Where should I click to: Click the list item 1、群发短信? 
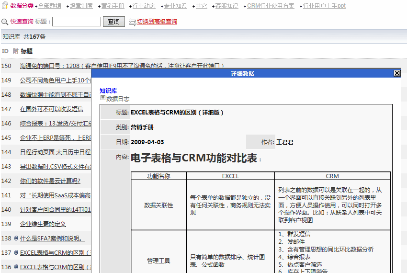pyautogui.click(x=294, y=234)
